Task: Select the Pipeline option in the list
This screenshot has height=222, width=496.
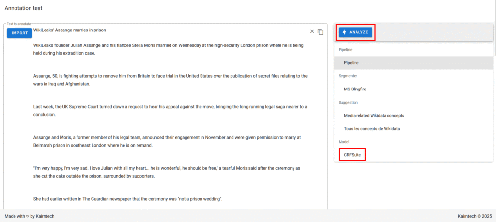Action: click(x=351, y=63)
